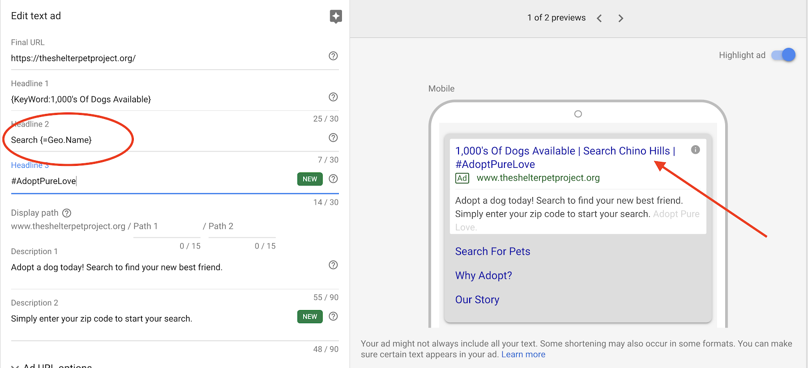Click the 7 / 30 character counter
Viewport: 808px width, 368px height.
tap(328, 160)
